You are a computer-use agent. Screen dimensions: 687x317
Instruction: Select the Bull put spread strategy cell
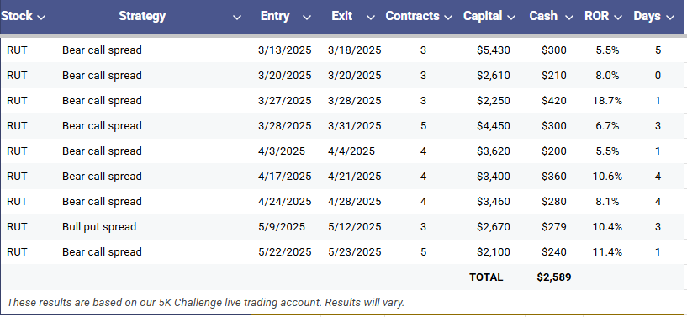pos(99,227)
